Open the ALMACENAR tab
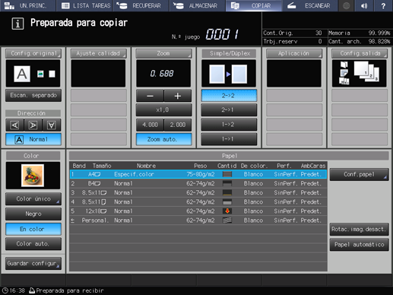The image size is (393, 295). point(197,5)
